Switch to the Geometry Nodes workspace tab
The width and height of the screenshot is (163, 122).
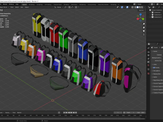103,4
